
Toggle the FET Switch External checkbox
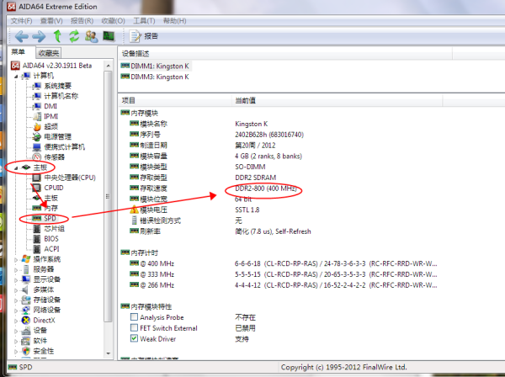click(134, 327)
